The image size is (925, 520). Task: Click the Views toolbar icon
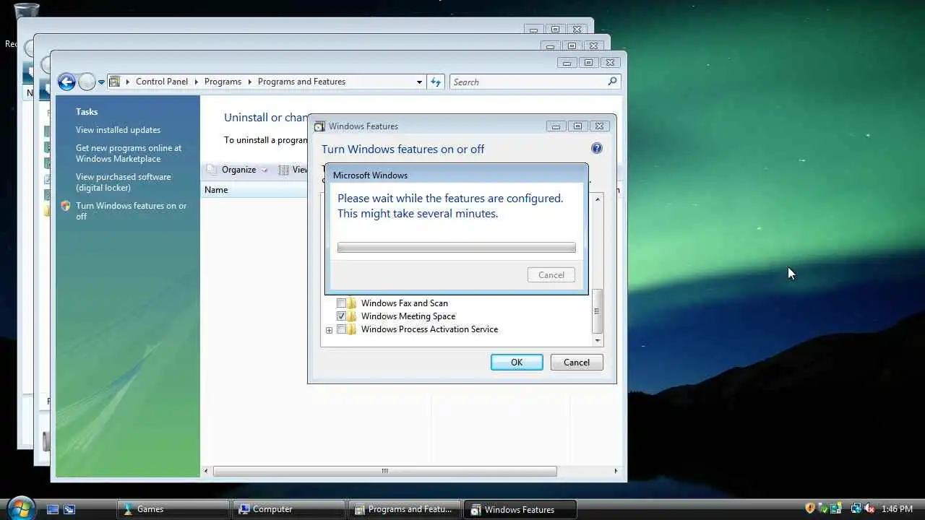pyautogui.click(x=284, y=170)
